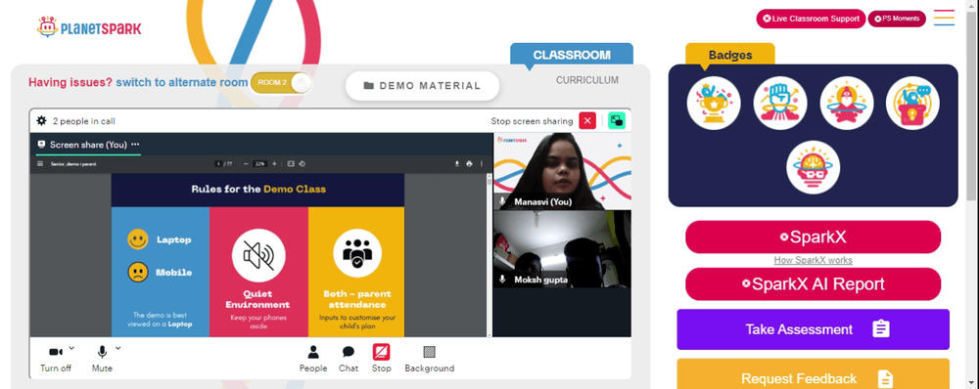Open SparkX AI Report
This screenshot has width=979, height=389.
(x=813, y=284)
